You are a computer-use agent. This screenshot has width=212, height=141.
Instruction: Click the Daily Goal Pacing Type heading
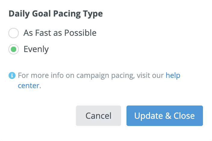point(56,14)
